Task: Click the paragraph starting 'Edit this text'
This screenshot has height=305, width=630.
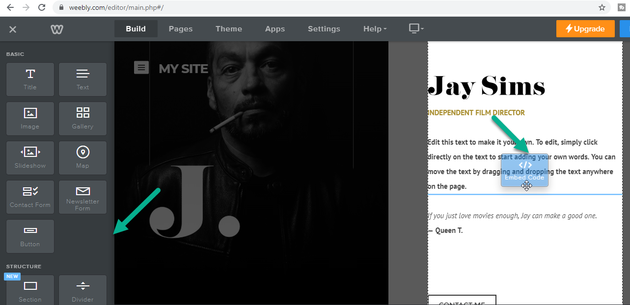Action: (521, 164)
